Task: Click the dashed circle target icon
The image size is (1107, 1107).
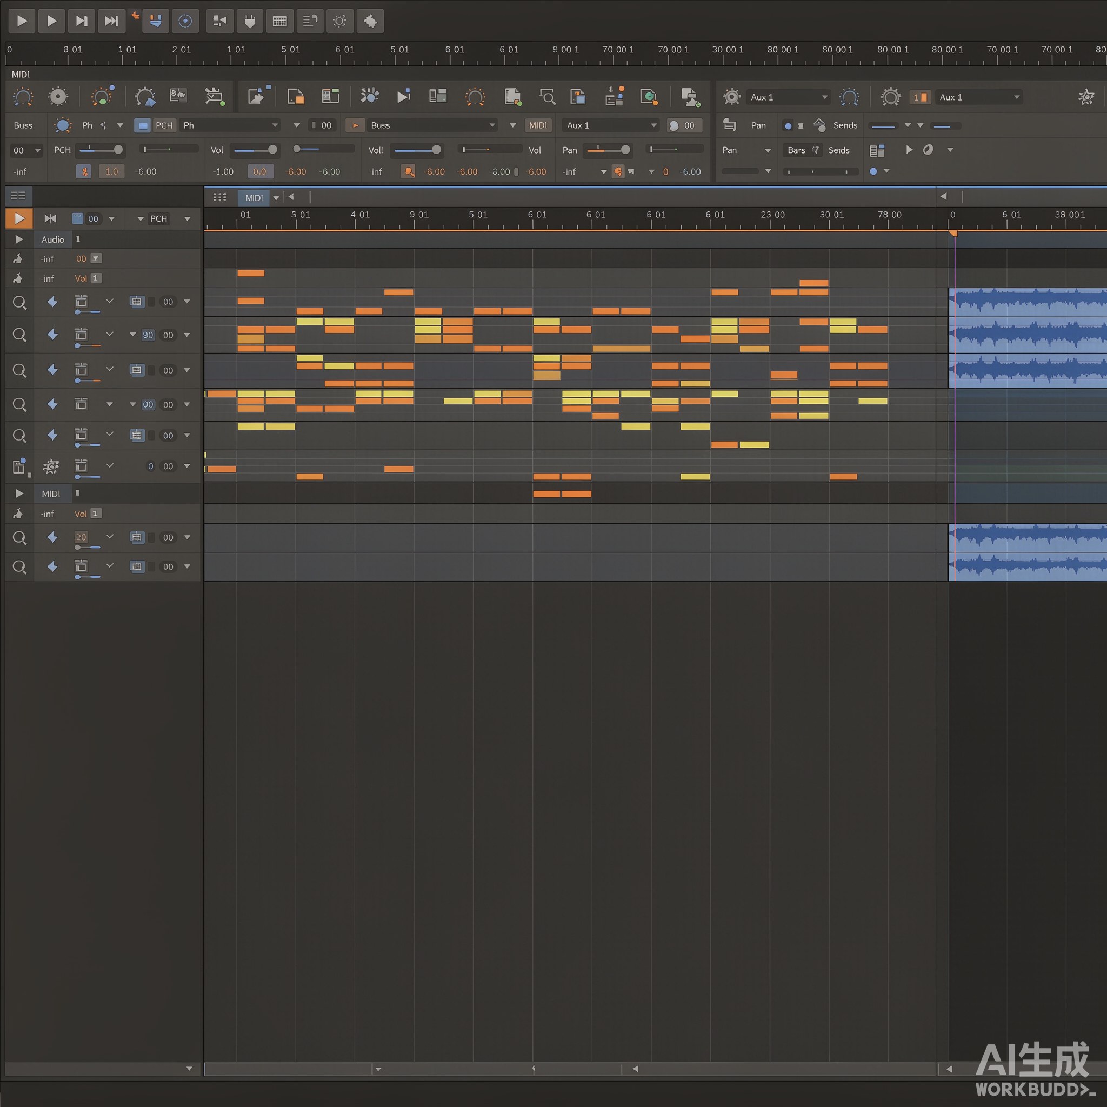Action: coord(185,21)
